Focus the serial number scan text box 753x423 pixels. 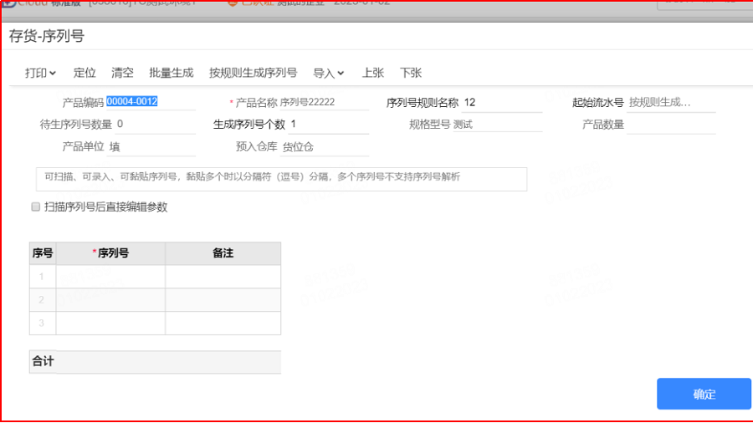281,179
